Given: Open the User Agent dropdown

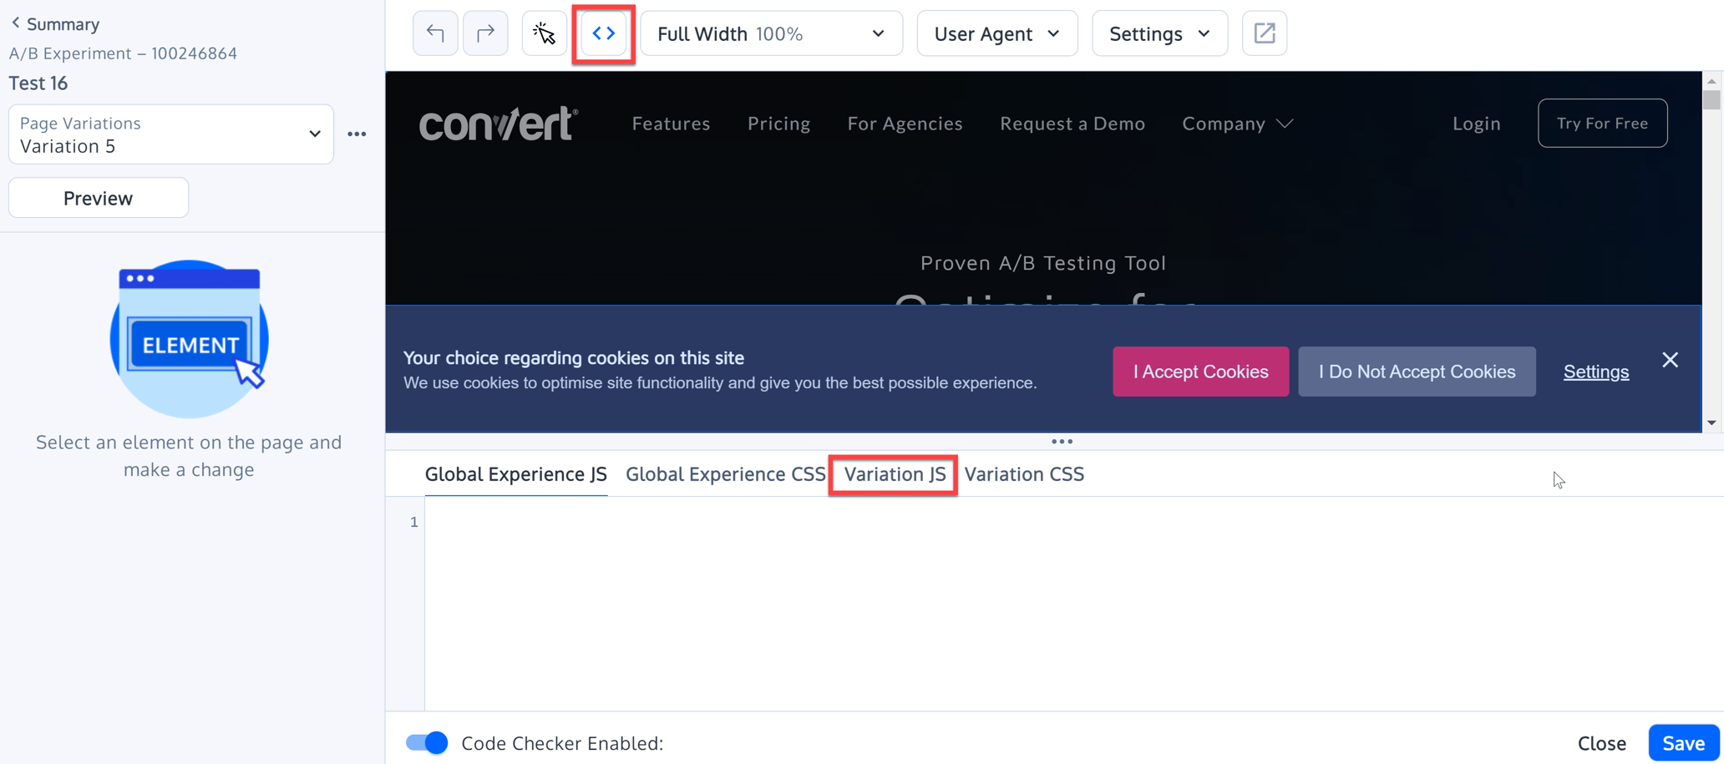Looking at the screenshot, I should (x=996, y=33).
